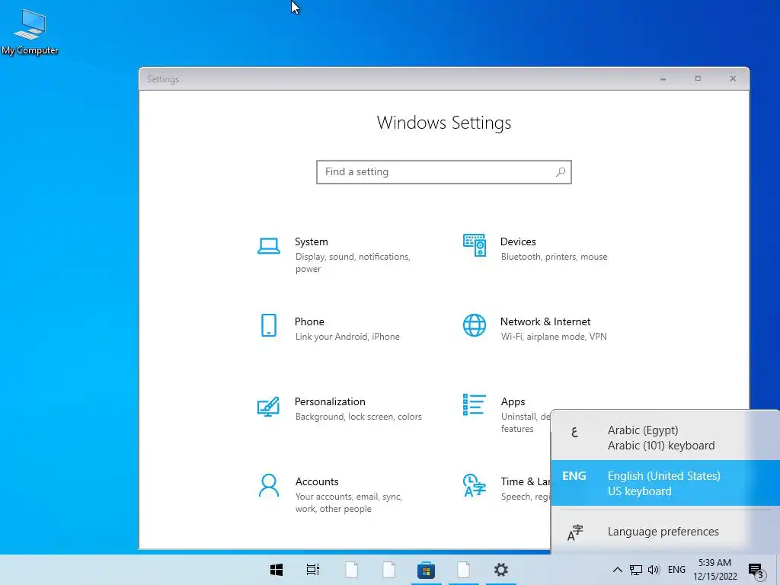Image resolution: width=780 pixels, height=585 pixels.
Task: Open Task View on the taskbar
Action: [313, 570]
